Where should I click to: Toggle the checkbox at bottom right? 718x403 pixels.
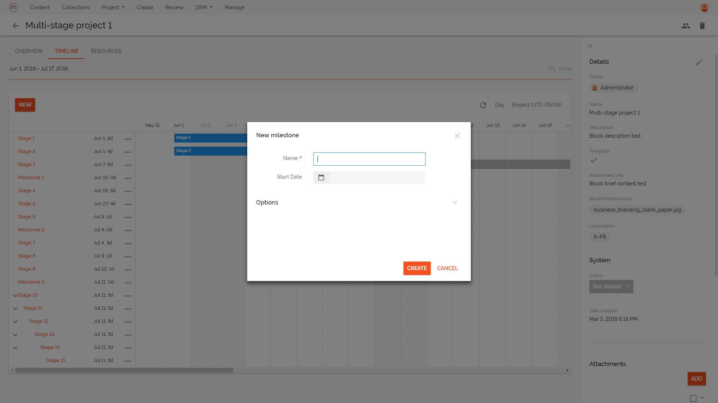694,398
